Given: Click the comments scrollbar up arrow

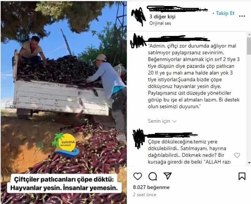Looking at the screenshot, I should click(249, 34).
